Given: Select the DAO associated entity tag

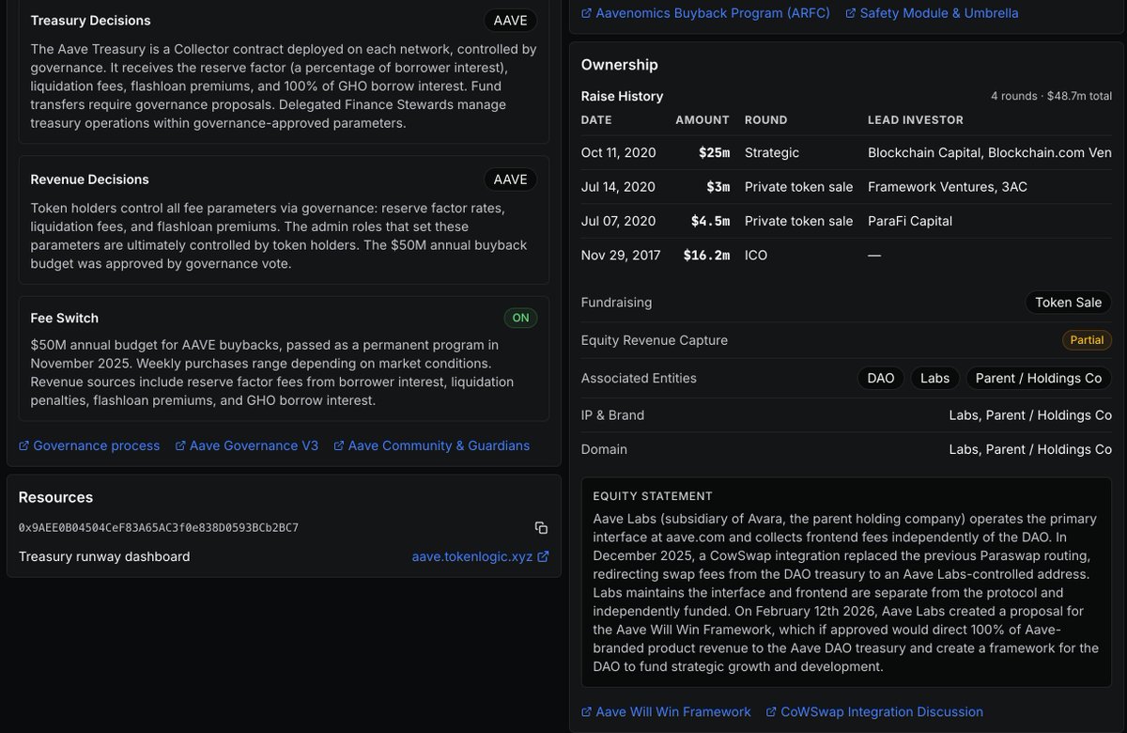Looking at the screenshot, I should 881,378.
